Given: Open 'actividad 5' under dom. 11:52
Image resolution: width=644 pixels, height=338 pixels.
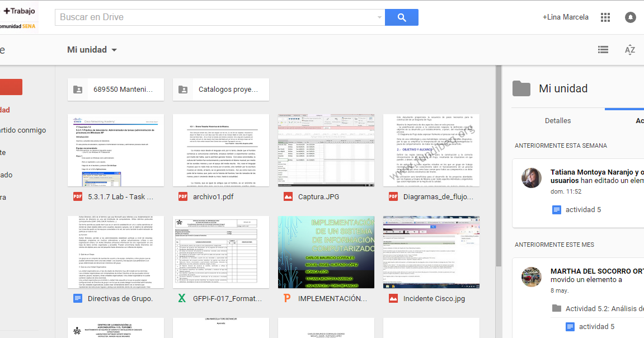Looking at the screenshot, I should click(x=583, y=210).
